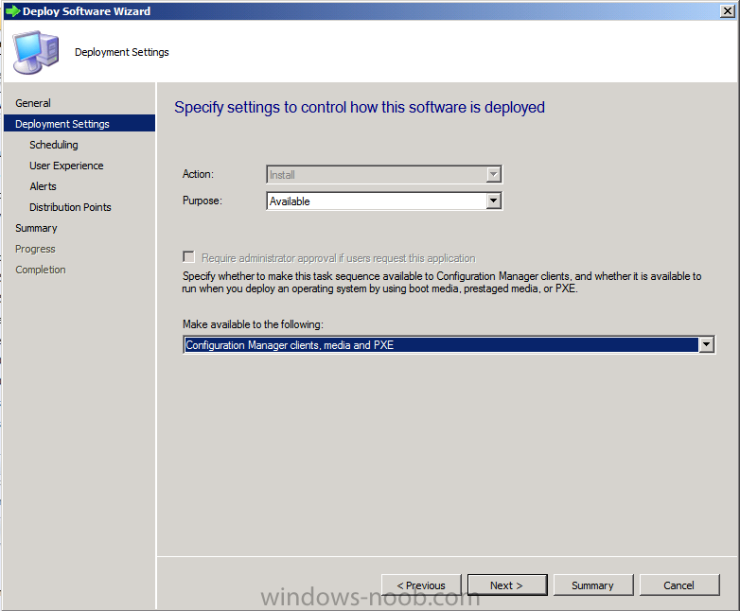Image resolution: width=740 pixels, height=611 pixels.
Task: Click the Completion step in sidebar
Action: (x=41, y=270)
